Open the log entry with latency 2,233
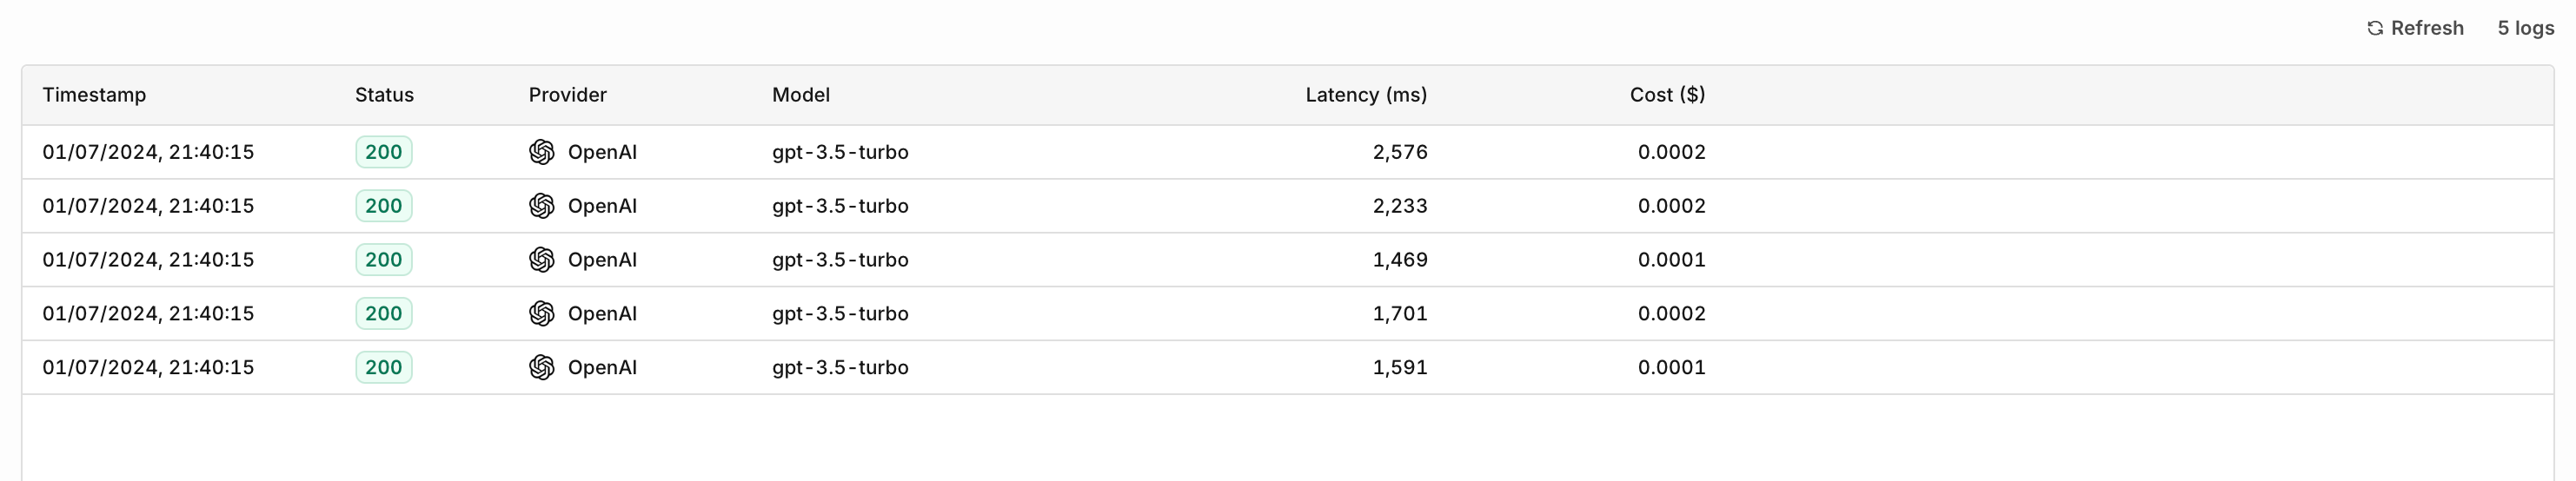 click(x=1288, y=206)
